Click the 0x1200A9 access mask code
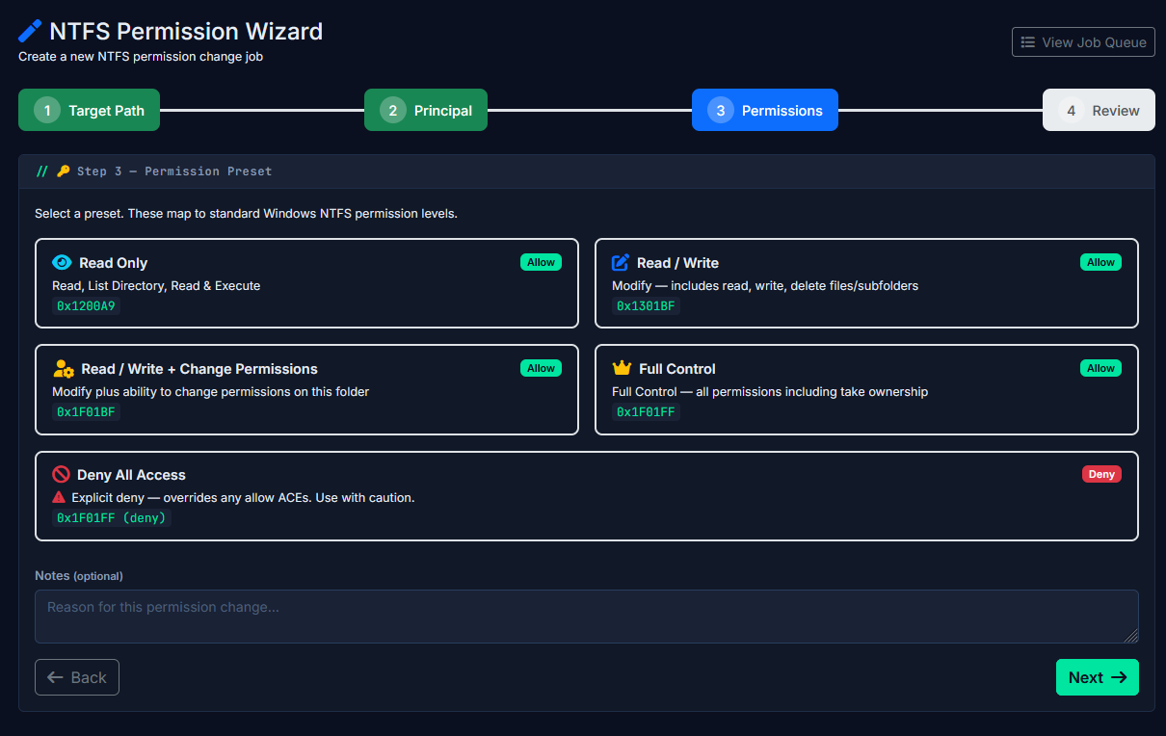 [x=87, y=306]
